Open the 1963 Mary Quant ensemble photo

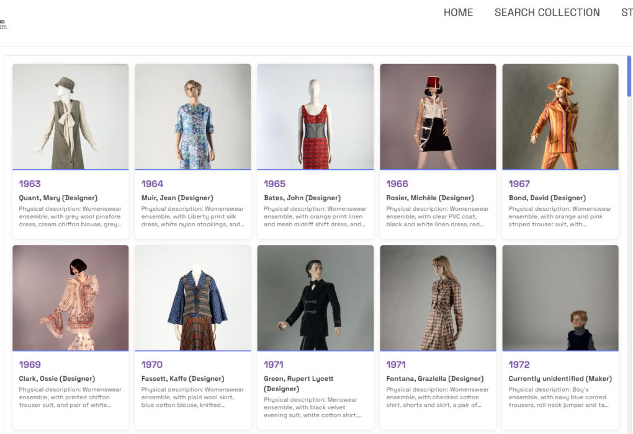coord(70,117)
